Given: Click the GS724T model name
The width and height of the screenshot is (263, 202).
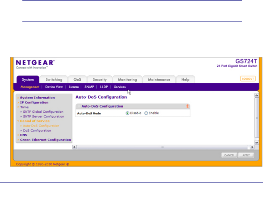Looking at the screenshot, I should (x=246, y=61).
